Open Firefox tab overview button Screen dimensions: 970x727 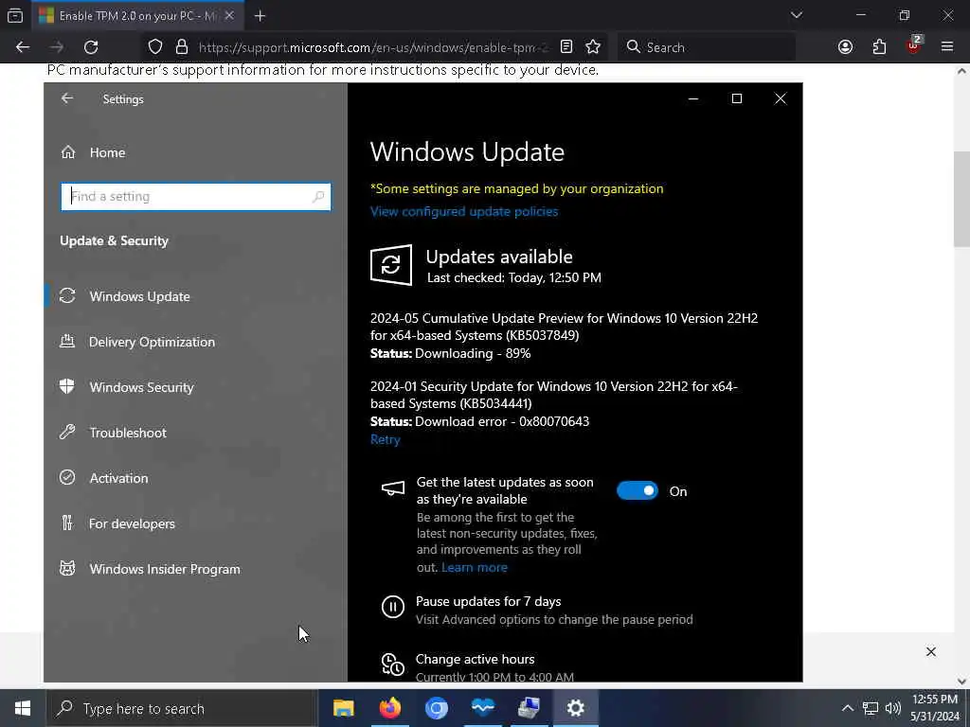15,15
